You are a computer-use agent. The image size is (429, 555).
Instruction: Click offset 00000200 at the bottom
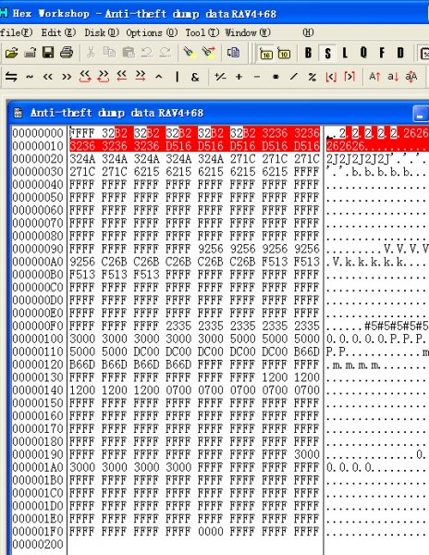point(38,544)
